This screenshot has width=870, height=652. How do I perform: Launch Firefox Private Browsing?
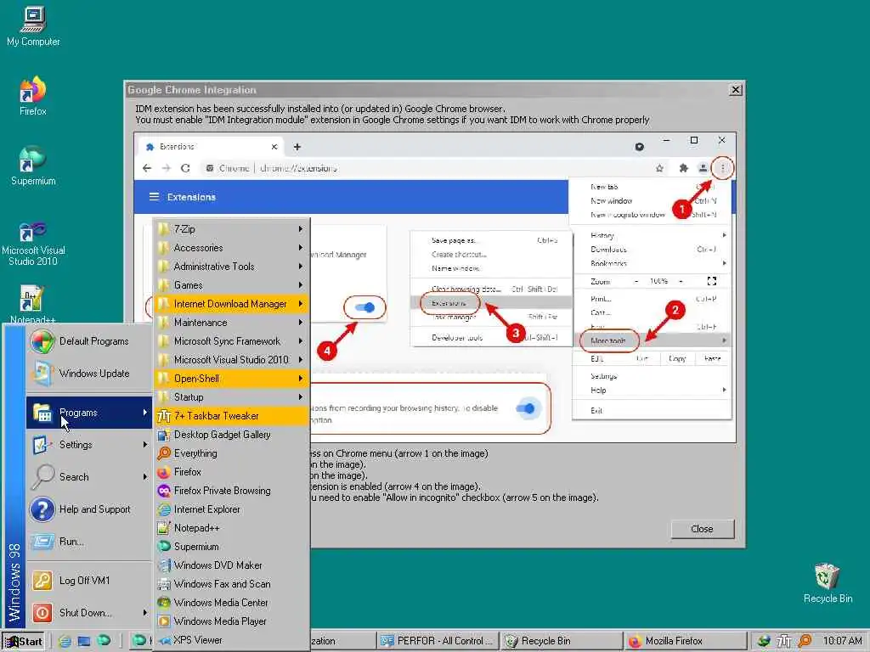(231, 491)
